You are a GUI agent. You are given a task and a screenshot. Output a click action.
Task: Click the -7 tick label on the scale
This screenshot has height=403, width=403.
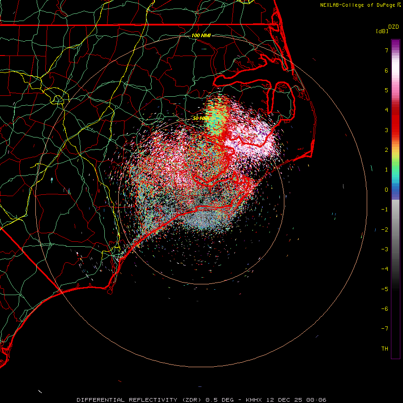[x=385, y=329]
